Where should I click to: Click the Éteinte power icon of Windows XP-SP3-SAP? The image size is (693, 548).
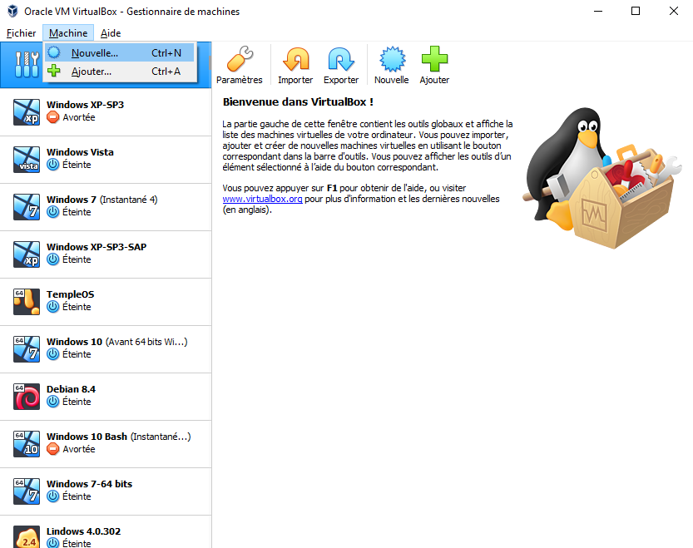point(53,259)
